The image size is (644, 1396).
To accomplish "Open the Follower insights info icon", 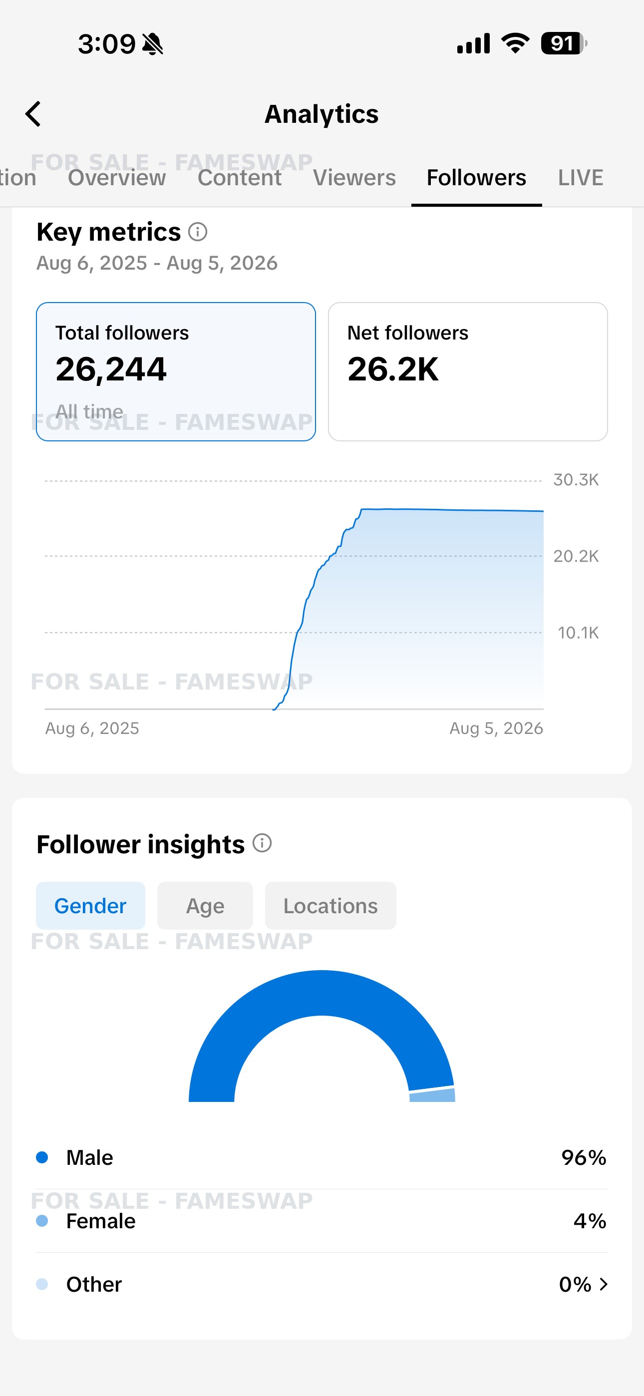I will coord(263,843).
